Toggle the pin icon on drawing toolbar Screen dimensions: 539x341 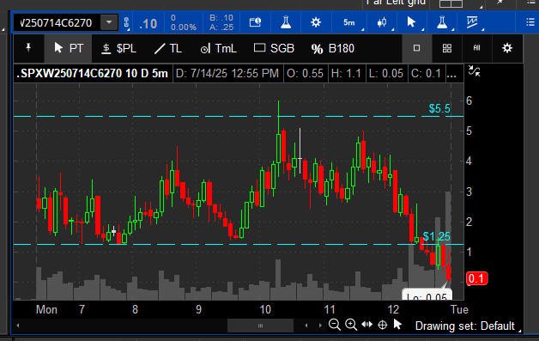coord(28,48)
